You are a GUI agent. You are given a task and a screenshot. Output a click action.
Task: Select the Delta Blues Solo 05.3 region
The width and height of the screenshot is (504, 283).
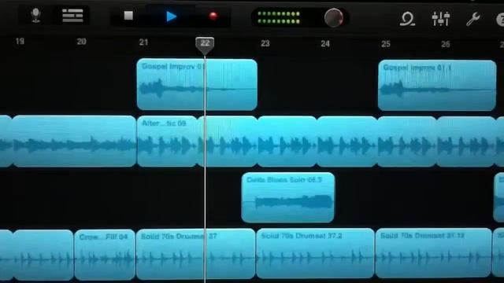(288, 197)
